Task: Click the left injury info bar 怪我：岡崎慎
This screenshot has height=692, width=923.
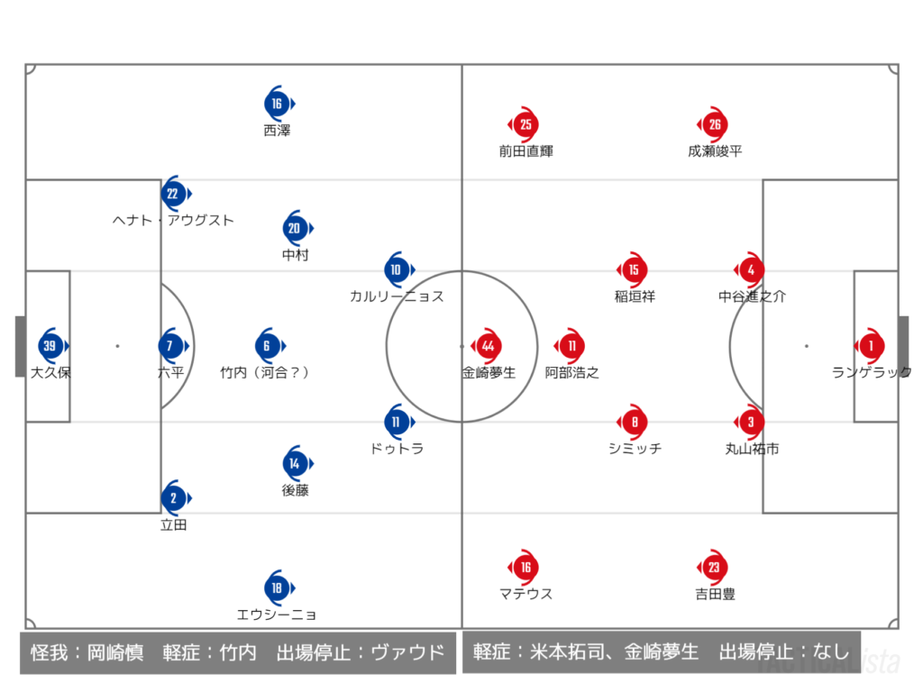Action: click(238, 652)
